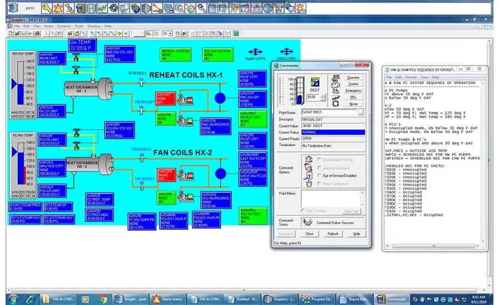Open the trend graph icon in the Insight toolbar
Image resolution: width=499 pixels, height=305 pixels.
point(102,8)
